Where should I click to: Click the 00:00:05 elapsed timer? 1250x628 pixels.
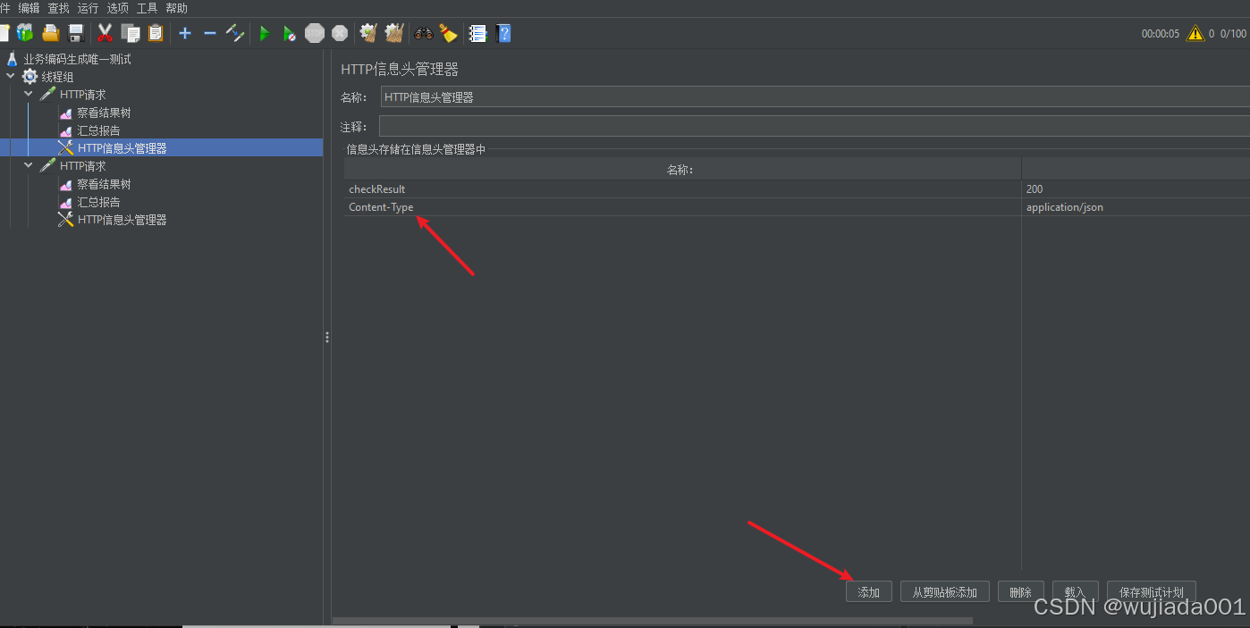tap(1161, 34)
